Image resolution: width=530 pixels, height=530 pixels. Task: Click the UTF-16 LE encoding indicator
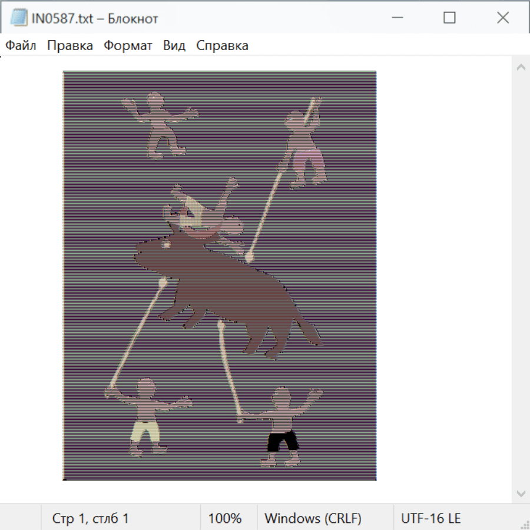(430, 519)
